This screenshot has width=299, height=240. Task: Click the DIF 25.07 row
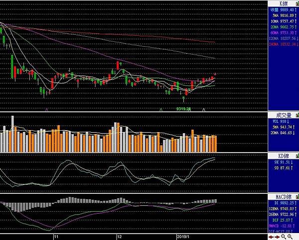pyautogui.click(x=283, y=220)
